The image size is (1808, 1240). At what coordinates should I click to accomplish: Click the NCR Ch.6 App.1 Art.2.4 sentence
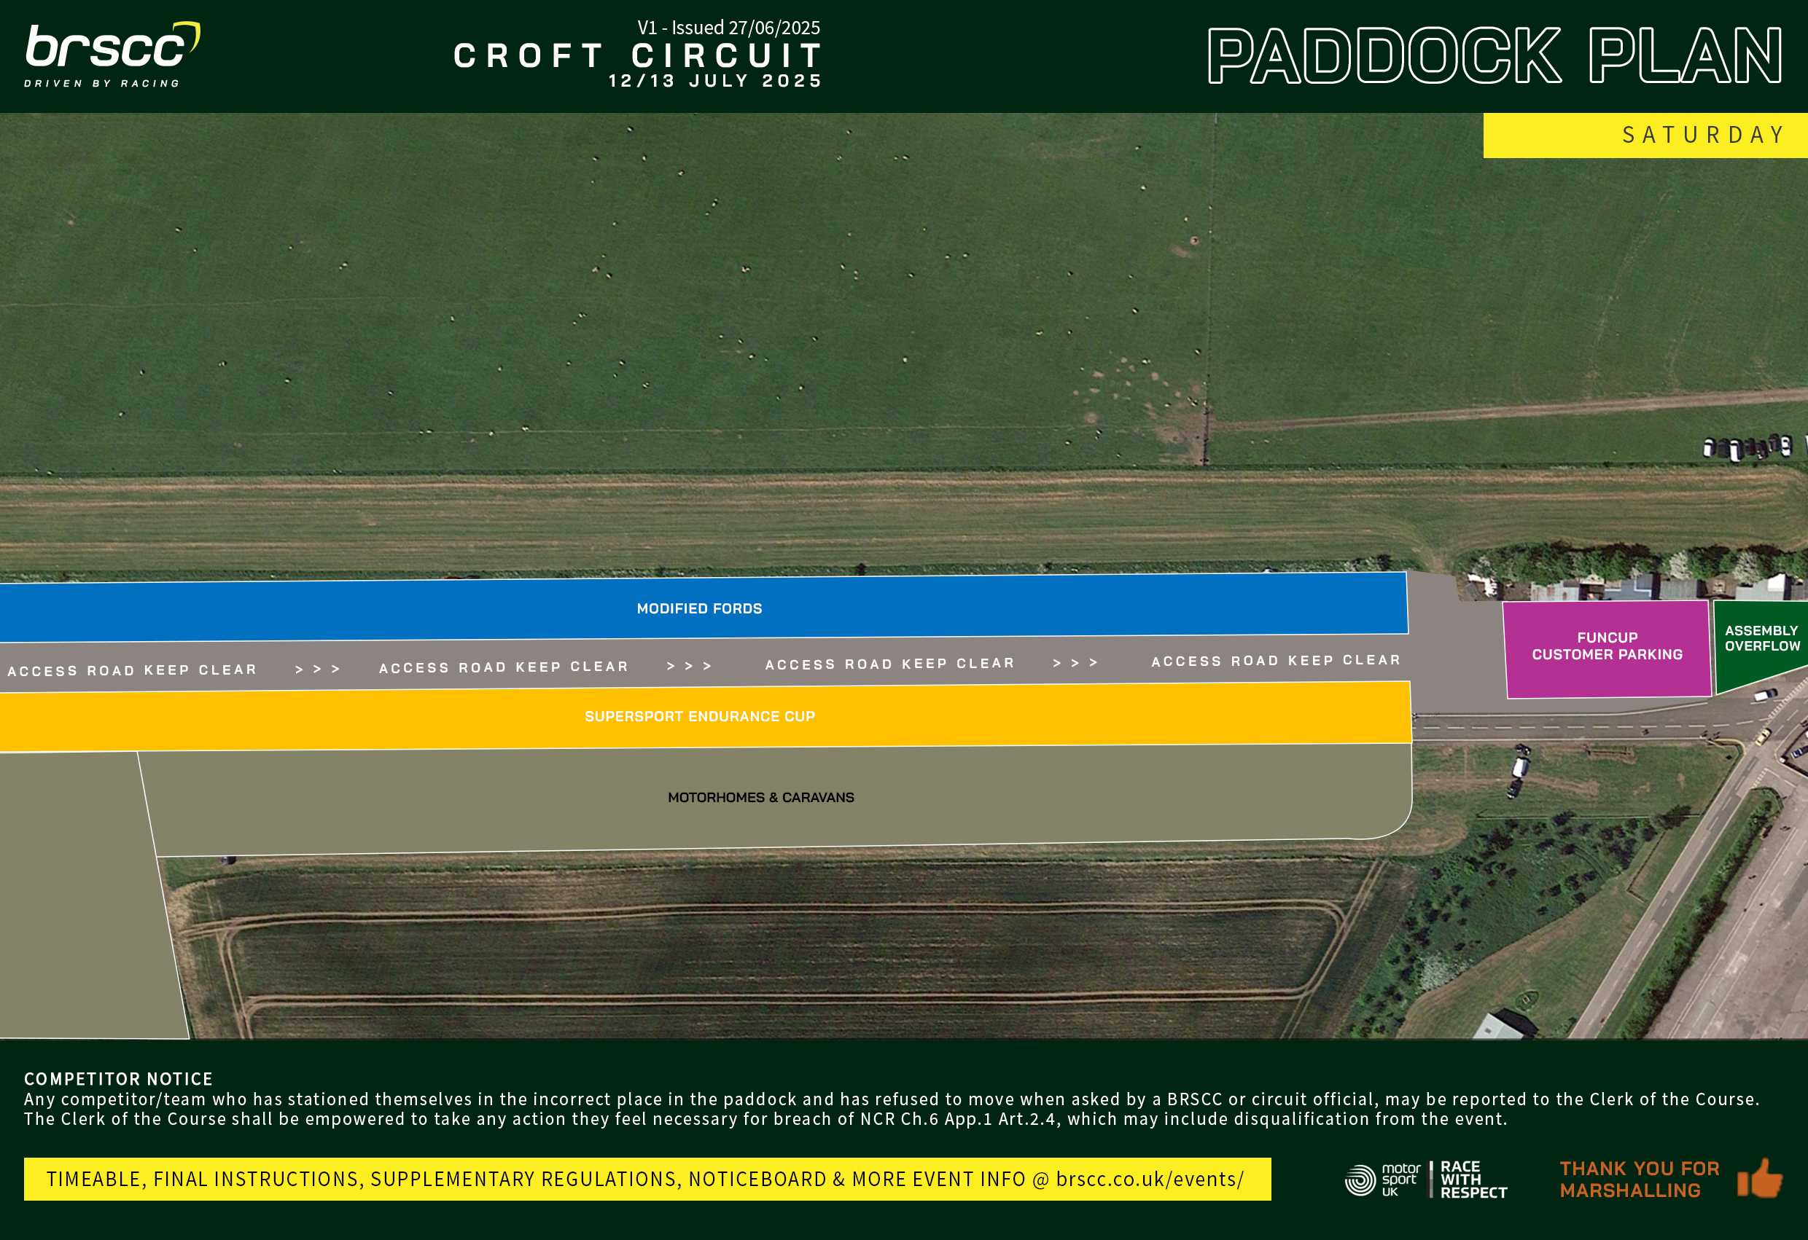point(765,1119)
